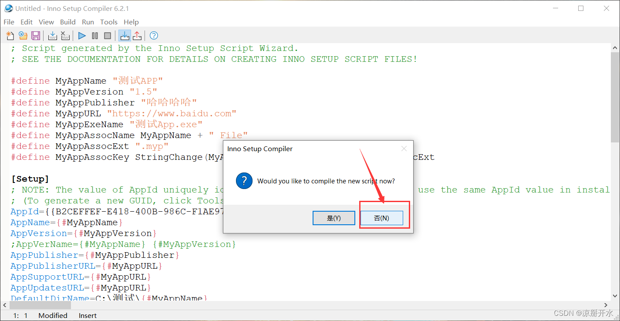Open the Edit menu
The image size is (620, 321).
click(x=27, y=22)
